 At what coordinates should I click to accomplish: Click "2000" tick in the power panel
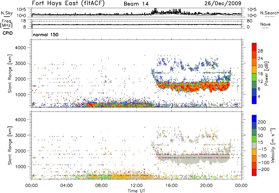coord(21,79)
